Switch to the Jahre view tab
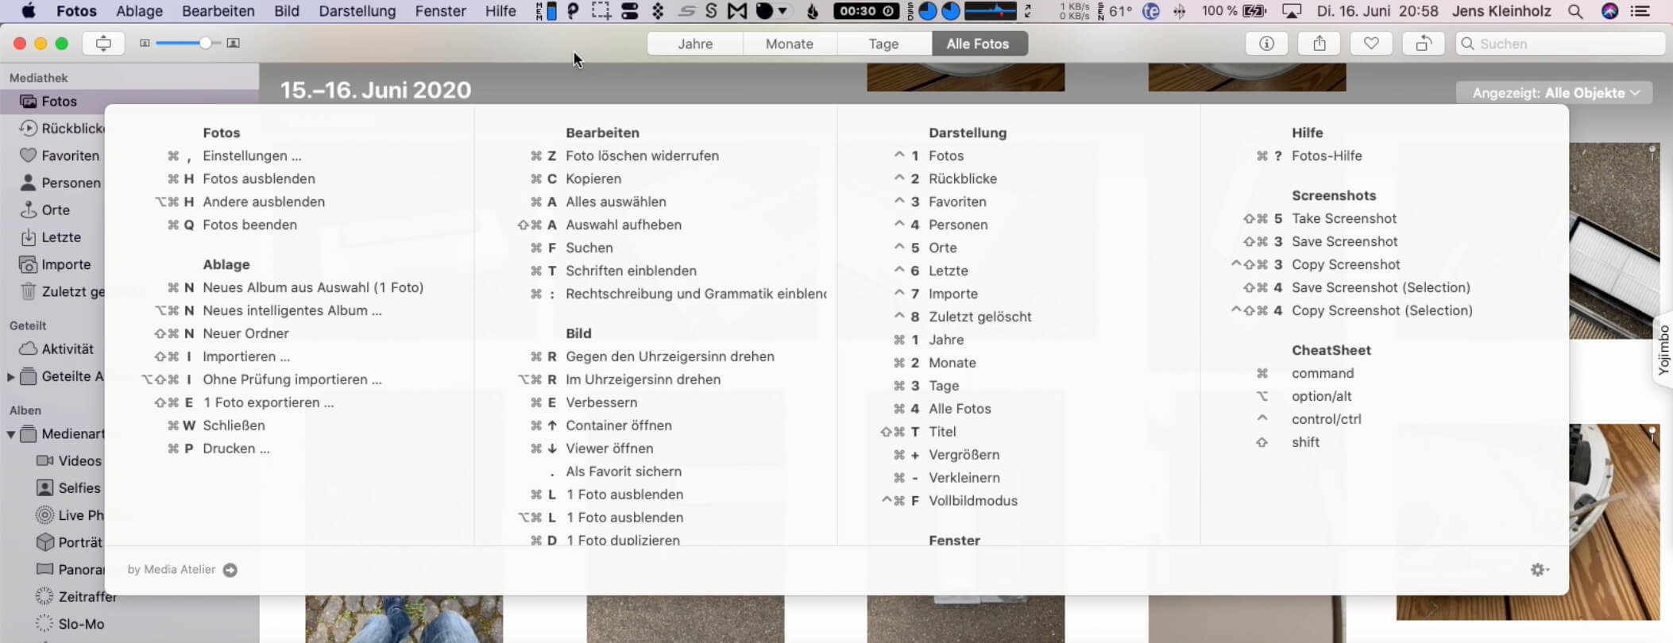The height and width of the screenshot is (643, 1673). (695, 44)
